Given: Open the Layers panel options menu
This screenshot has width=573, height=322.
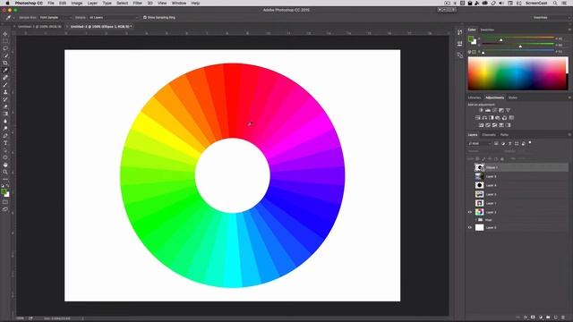Looking at the screenshot, I should pos(569,135).
